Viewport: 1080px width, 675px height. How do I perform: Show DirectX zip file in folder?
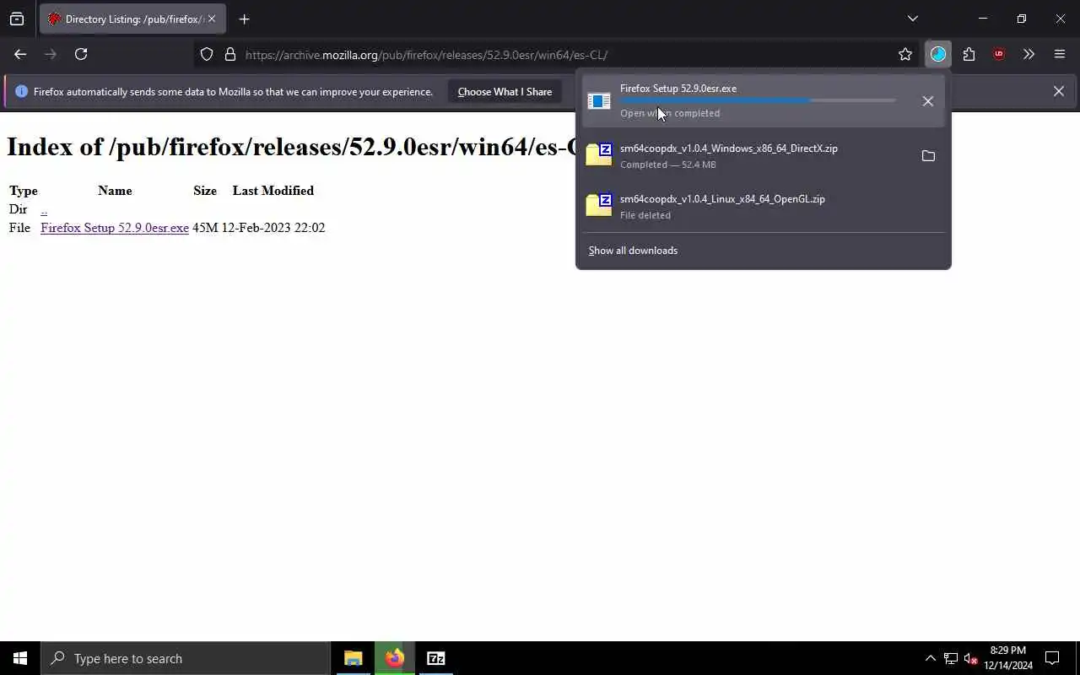tap(928, 156)
